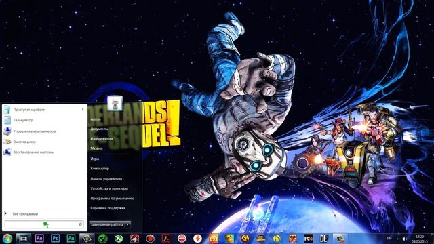Launch FC4 from the taskbar
Screen dimensions: 434x244
click(309, 238)
